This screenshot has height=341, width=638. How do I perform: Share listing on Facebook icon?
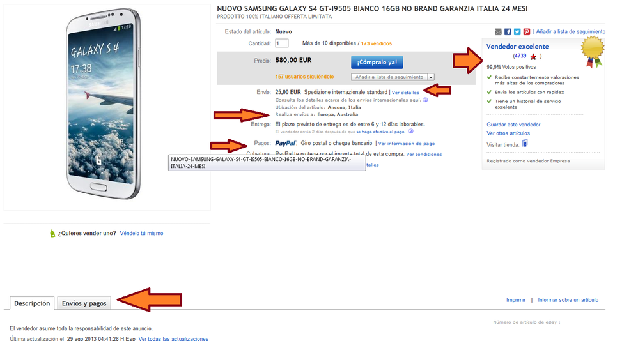(x=508, y=32)
